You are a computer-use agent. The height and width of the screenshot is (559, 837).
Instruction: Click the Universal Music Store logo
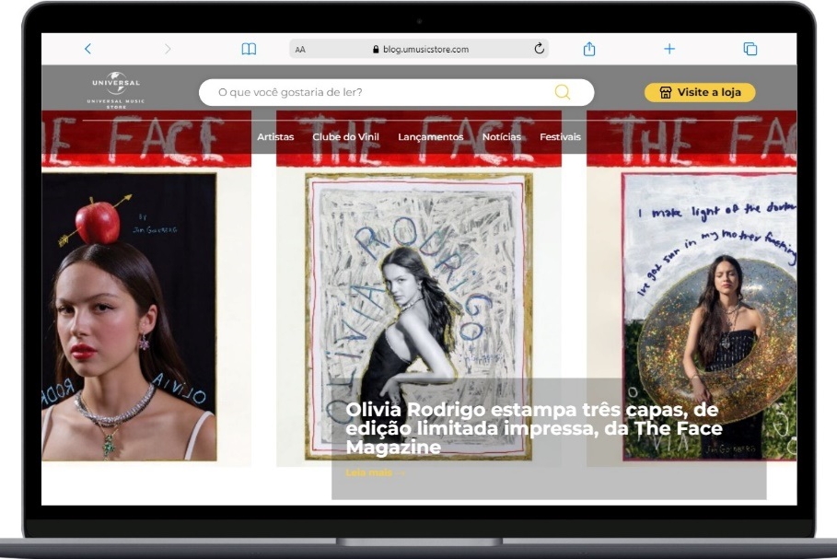coord(116,90)
